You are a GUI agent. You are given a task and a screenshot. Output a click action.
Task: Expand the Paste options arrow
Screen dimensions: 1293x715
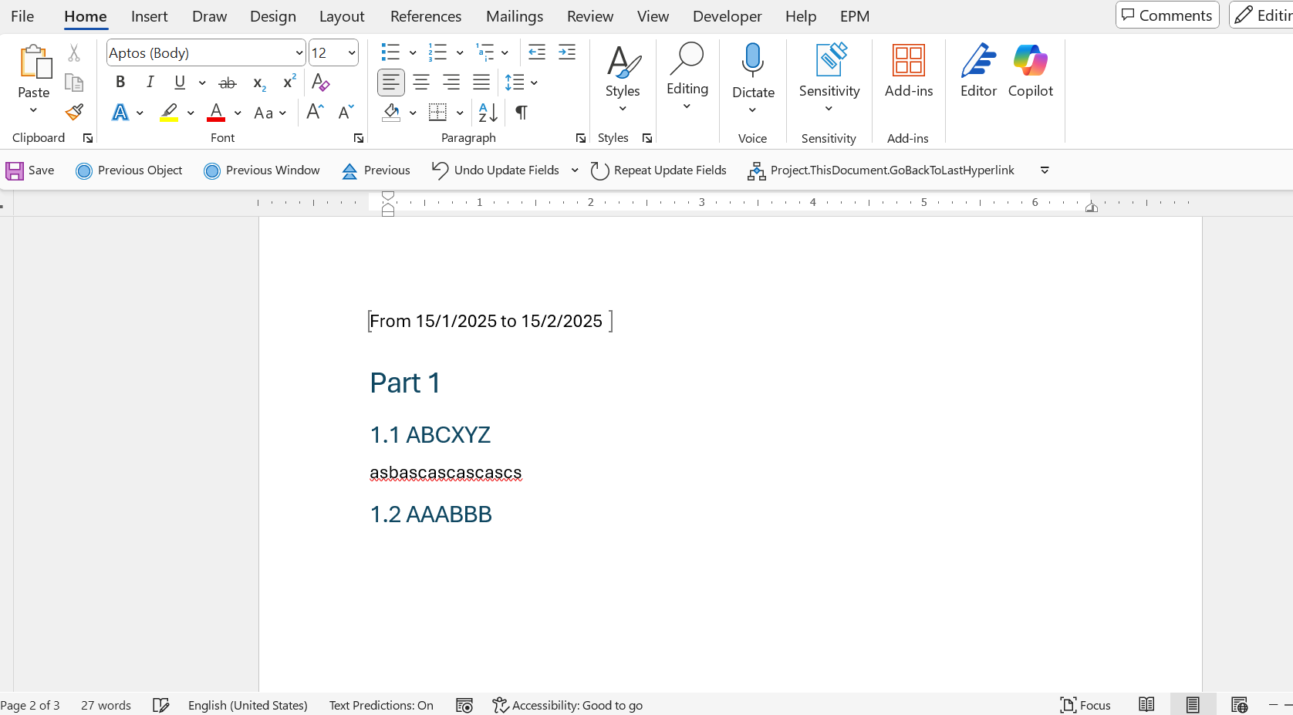point(33,110)
